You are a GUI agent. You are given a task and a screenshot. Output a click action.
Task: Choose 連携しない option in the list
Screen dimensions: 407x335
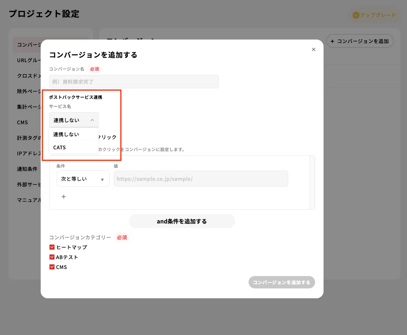click(x=74, y=134)
